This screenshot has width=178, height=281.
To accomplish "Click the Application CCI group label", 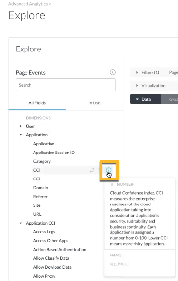I will click(x=41, y=223).
